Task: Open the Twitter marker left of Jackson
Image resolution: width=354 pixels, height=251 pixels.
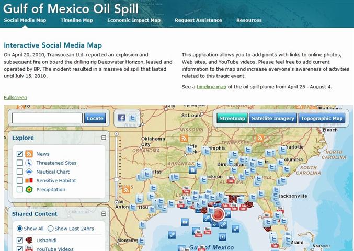Action: coord(203,180)
